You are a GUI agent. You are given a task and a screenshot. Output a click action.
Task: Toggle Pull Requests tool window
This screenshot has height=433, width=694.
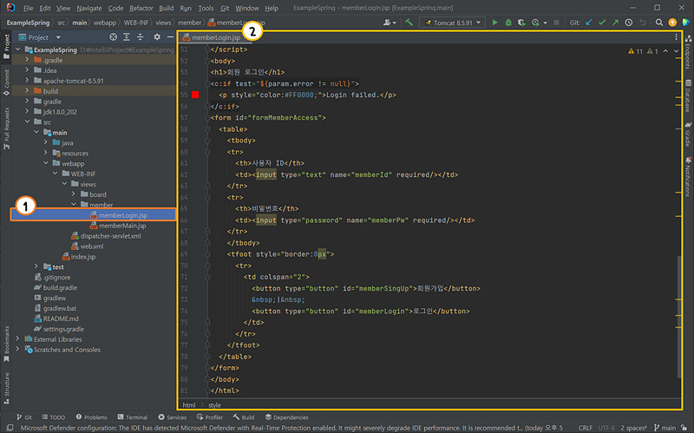point(6,128)
